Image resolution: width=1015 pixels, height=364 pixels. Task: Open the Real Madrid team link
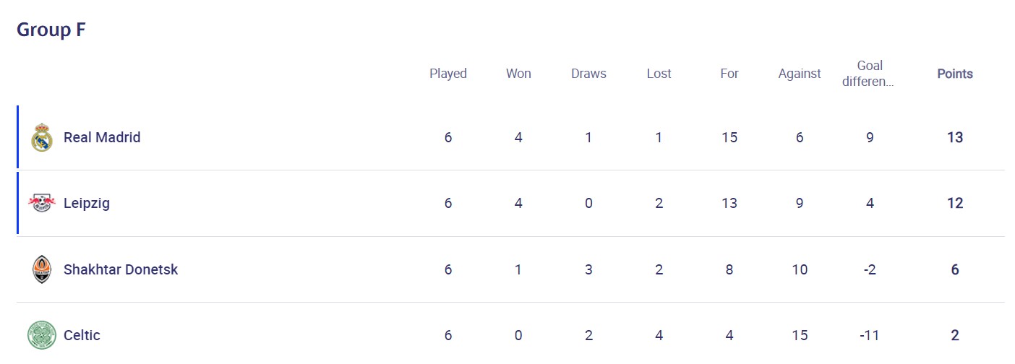[102, 137]
